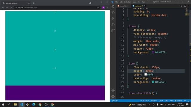Image resolution: width=191 pixels, height=107 pixels.
Task: Select the UTF-8 encoding indicator
Action: [x=161, y=101]
